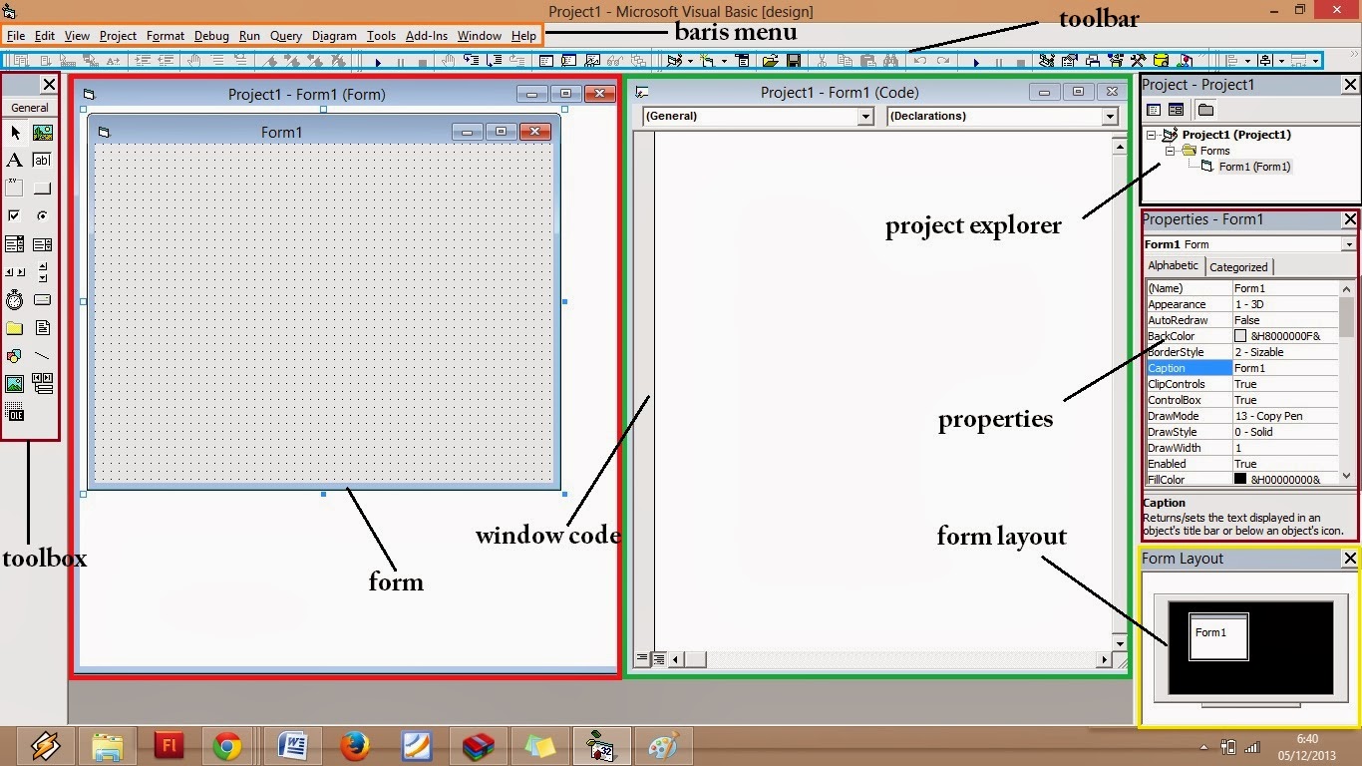This screenshot has height=766, width=1362.
Task: Switch code window to Procedure View
Action: click(x=643, y=659)
